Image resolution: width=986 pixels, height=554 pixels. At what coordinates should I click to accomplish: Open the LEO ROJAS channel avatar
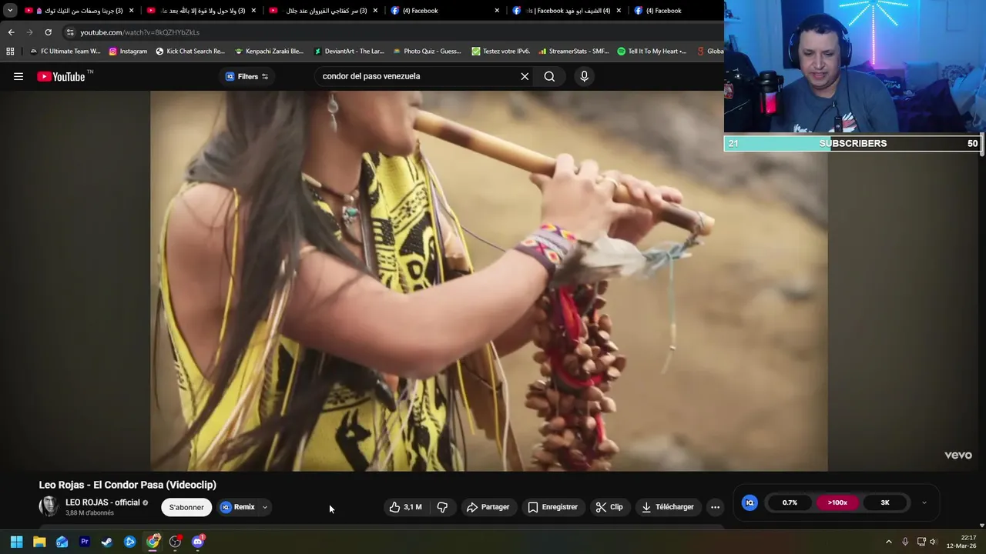click(x=49, y=506)
